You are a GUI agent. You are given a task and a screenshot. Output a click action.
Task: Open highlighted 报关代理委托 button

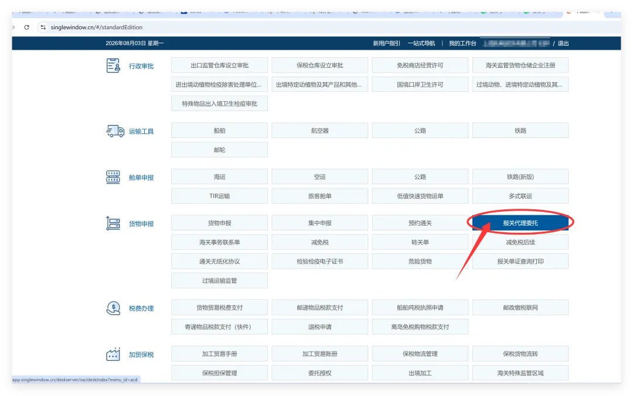pyautogui.click(x=520, y=223)
